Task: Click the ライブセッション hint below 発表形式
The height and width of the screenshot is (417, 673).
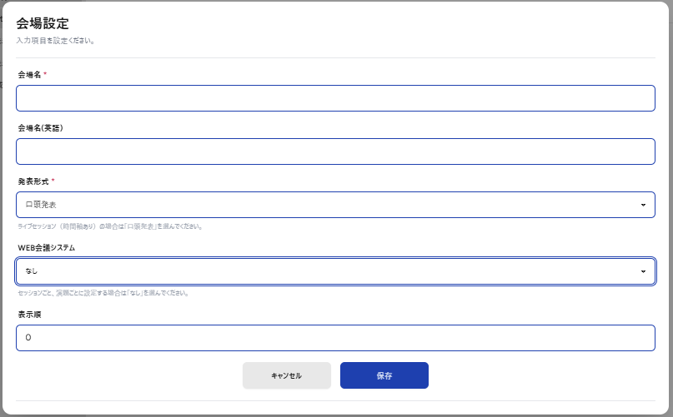Action: pos(109,226)
